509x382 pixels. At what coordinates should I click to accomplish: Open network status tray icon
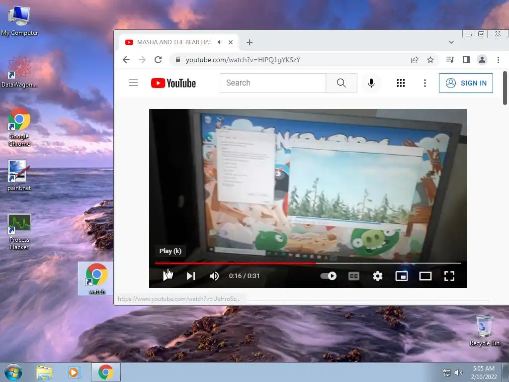point(447,373)
